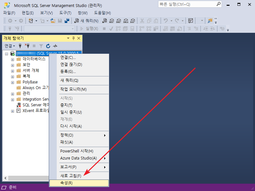Click the Object Explorer refresh icon
Viewport: 255px width, 191px height.
[48, 46]
